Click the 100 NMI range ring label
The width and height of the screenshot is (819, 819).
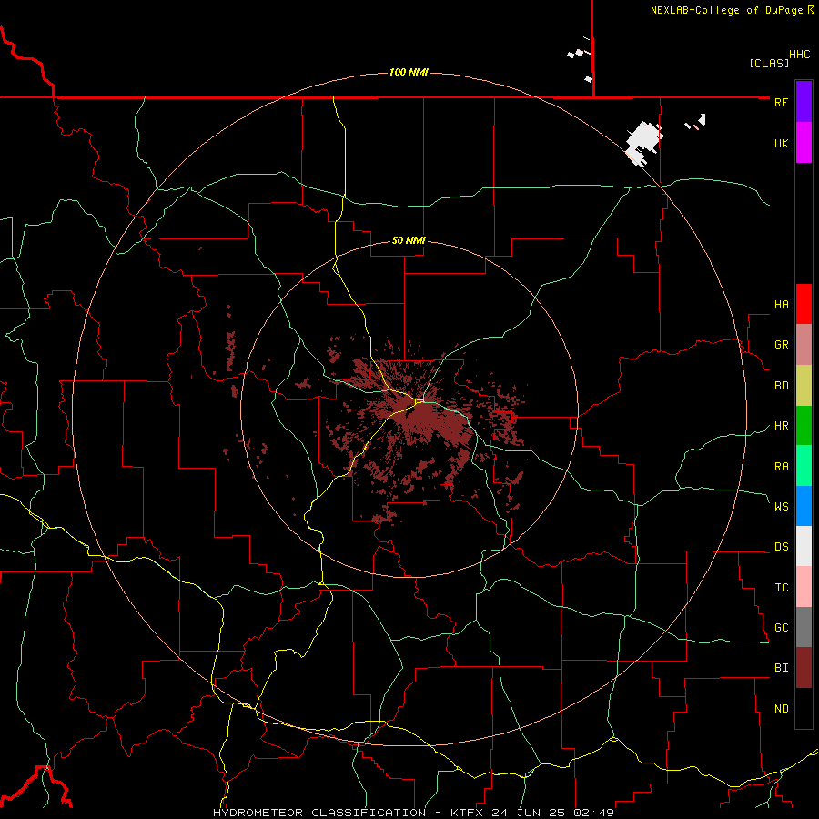(x=409, y=72)
